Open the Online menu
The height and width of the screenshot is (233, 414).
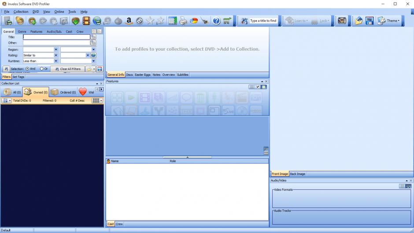(x=59, y=11)
